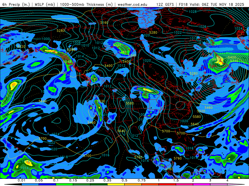Click the '0.01' legend value
249x186 pixels.
(21, 180)
